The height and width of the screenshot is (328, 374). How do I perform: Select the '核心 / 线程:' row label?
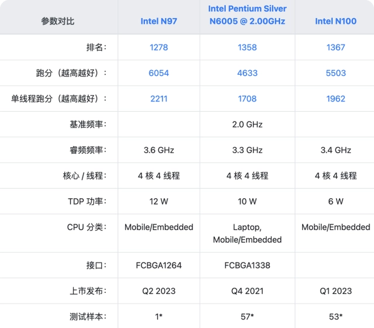[85, 176]
